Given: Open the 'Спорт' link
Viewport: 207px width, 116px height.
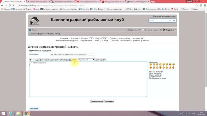Looking at the screenshot, I should tap(105, 41).
